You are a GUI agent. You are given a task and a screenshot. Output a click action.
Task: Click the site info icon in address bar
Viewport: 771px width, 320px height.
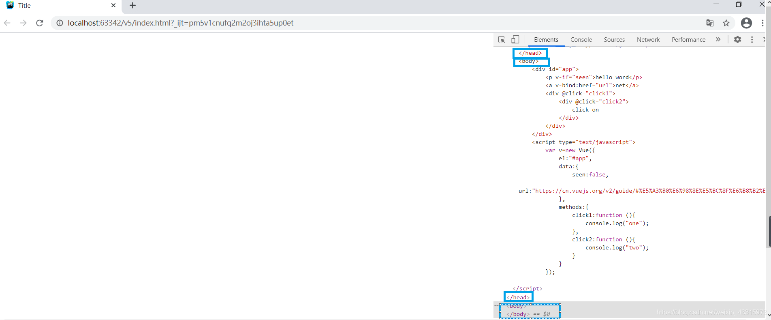coord(60,23)
